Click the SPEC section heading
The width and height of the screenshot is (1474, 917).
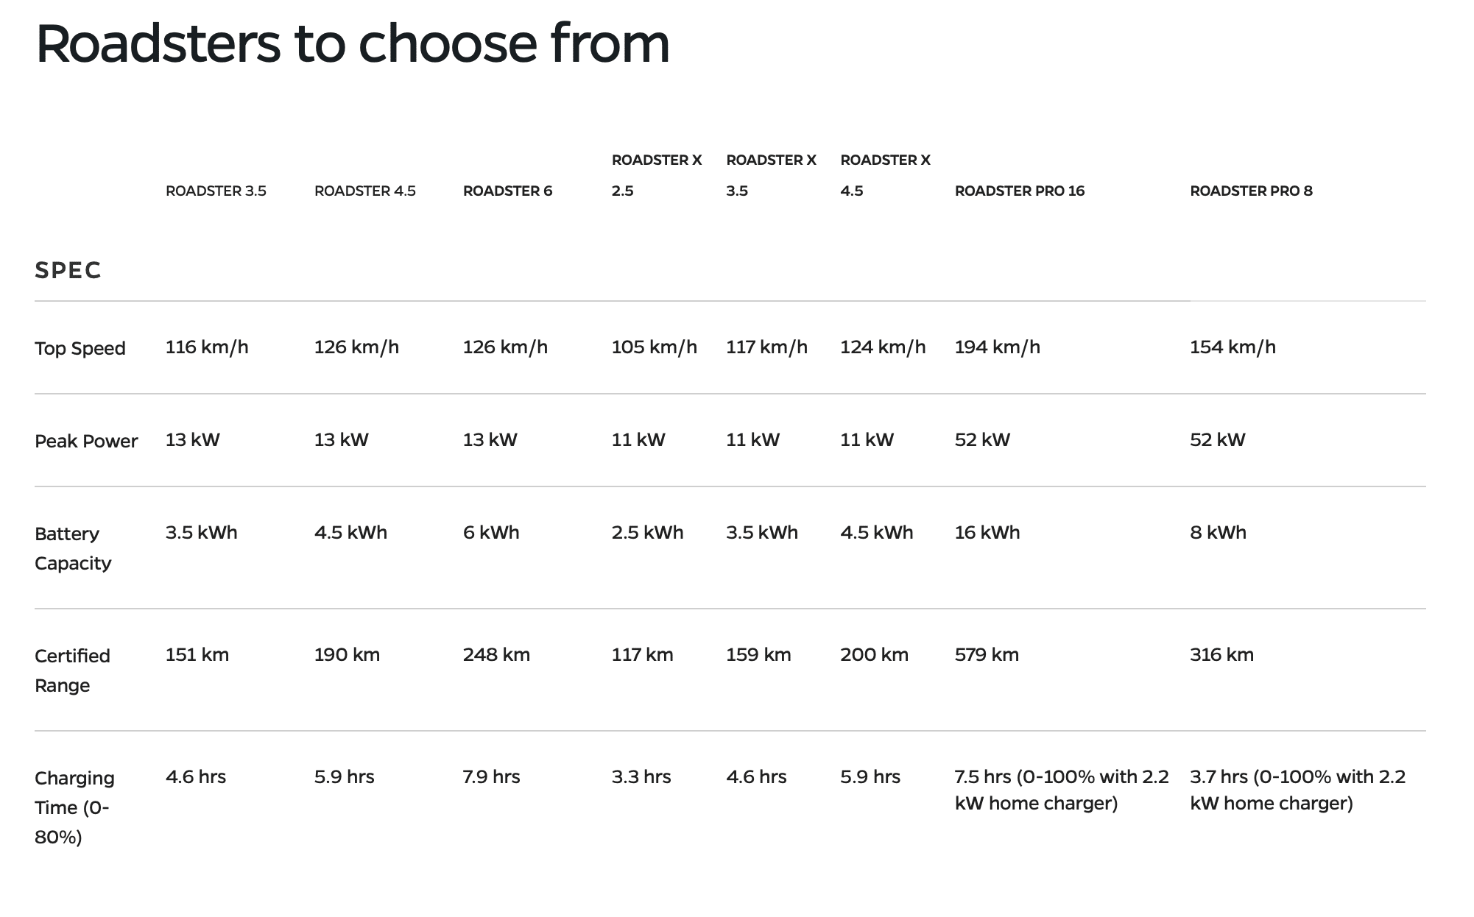68,271
